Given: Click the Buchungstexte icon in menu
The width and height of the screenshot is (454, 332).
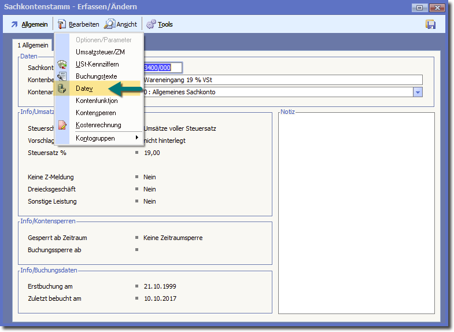Looking at the screenshot, I should point(62,76).
